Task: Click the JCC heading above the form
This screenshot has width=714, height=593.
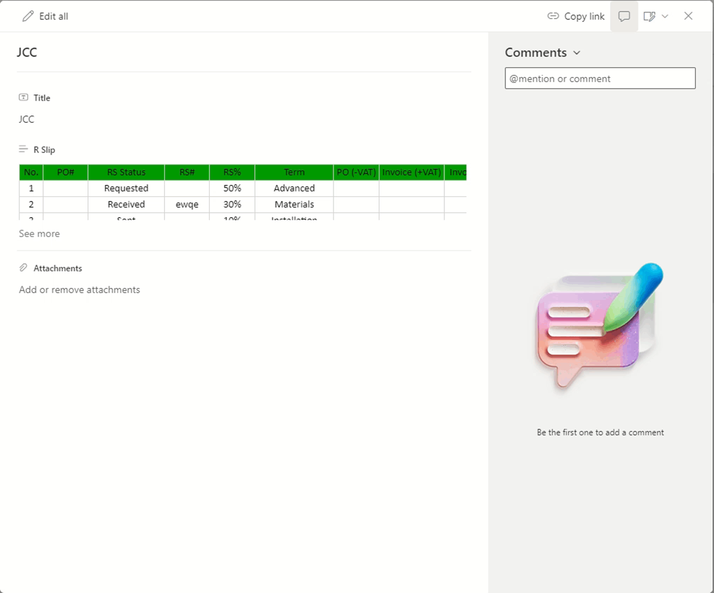Action: click(x=27, y=52)
